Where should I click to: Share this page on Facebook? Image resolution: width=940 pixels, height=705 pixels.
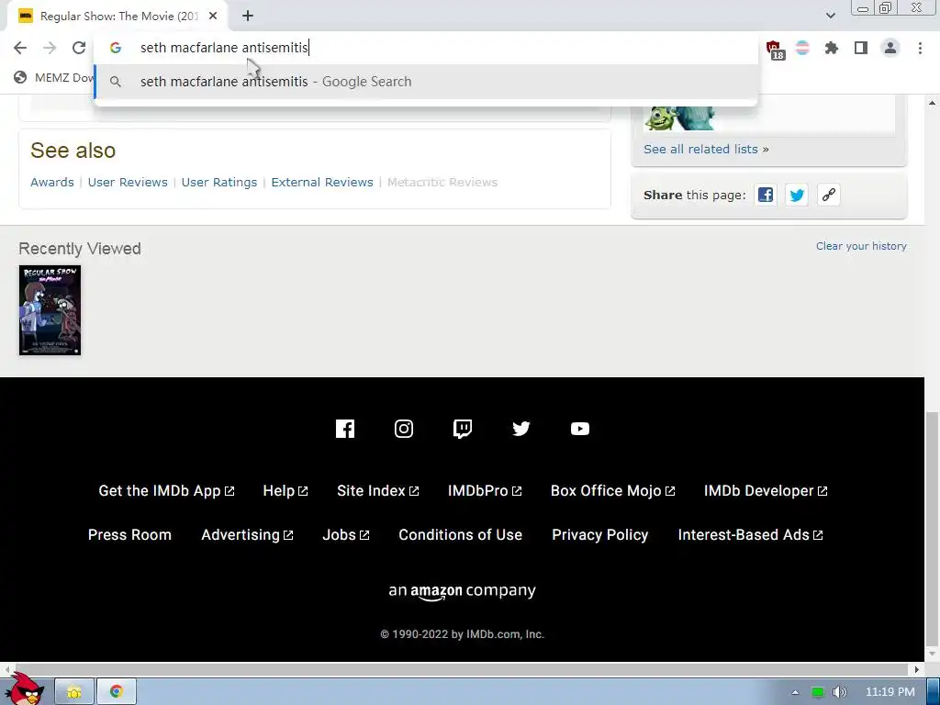point(766,195)
